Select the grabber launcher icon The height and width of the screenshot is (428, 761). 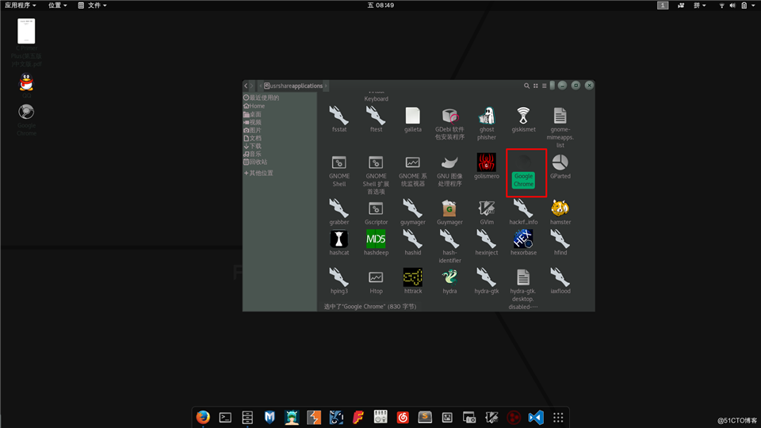click(x=338, y=208)
